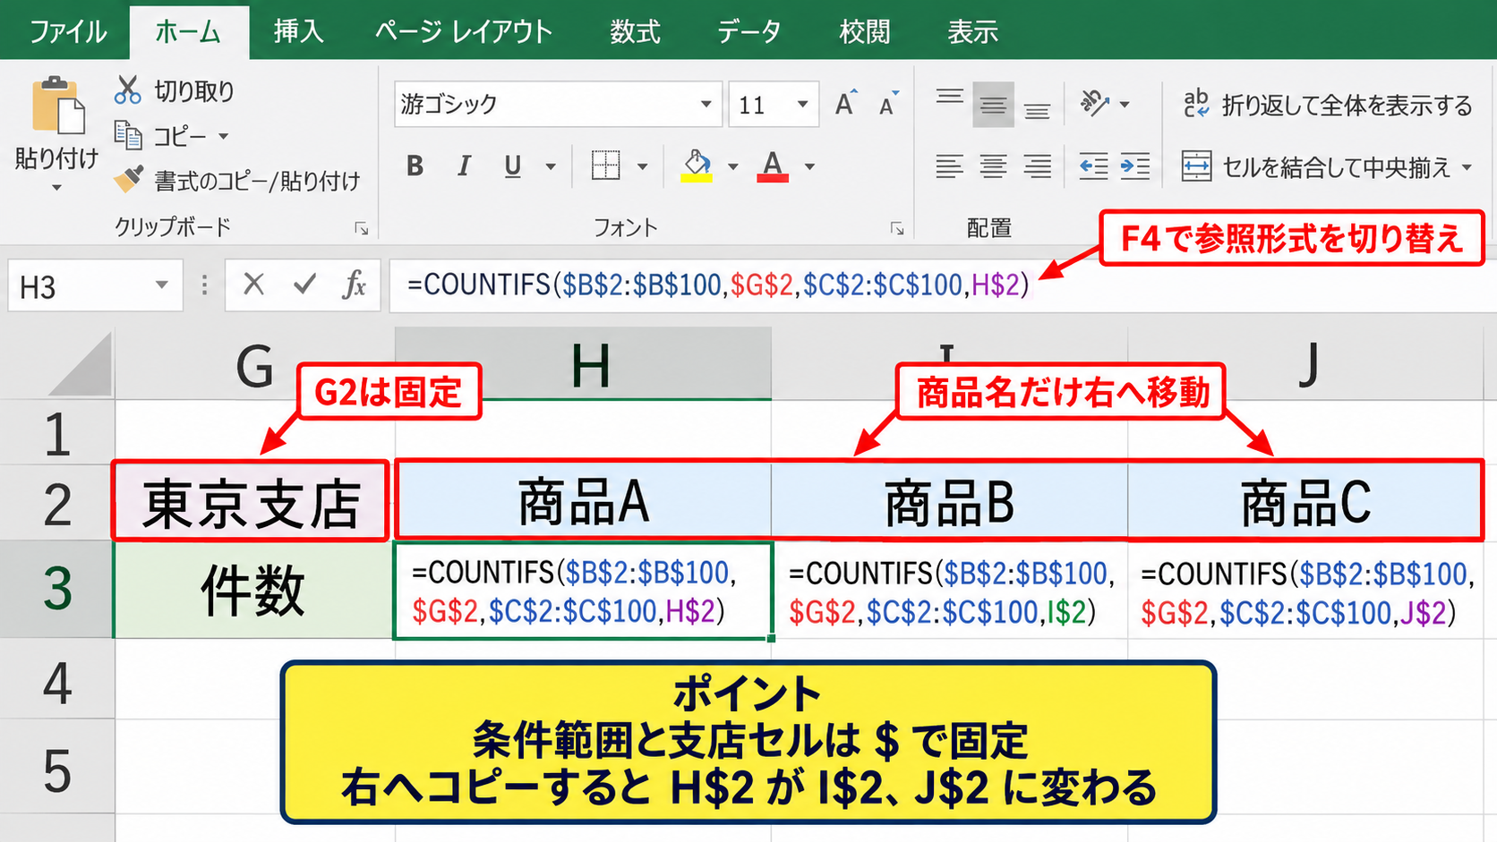
Task: Click the Copy (コピー) icon
Action: click(x=128, y=135)
